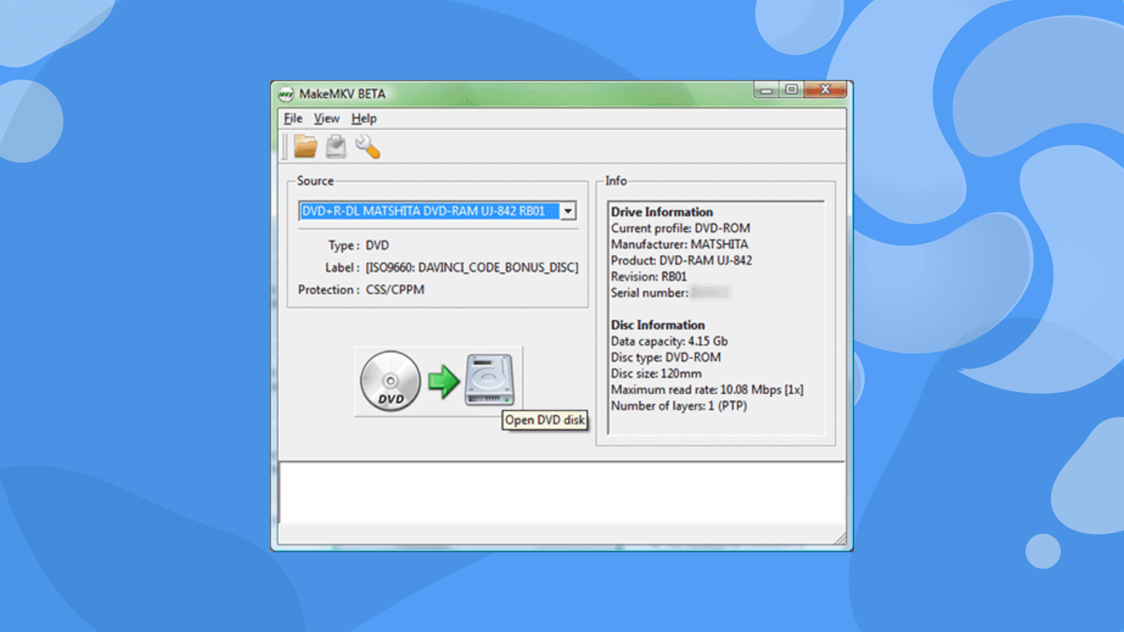Click 'Disc size: 120mm' text
The height and width of the screenshot is (632, 1124).
tap(656, 373)
